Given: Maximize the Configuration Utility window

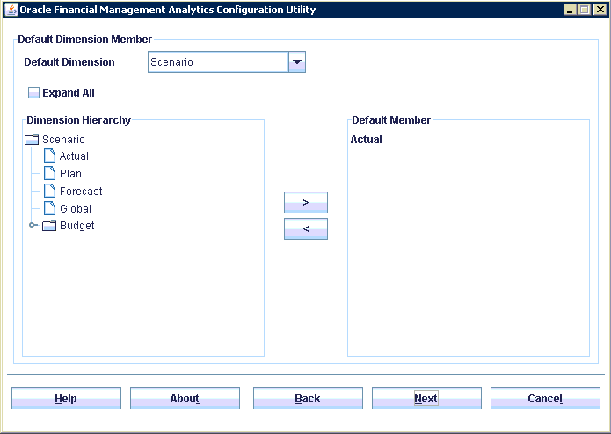Looking at the screenshot, I should coord(585,10).
